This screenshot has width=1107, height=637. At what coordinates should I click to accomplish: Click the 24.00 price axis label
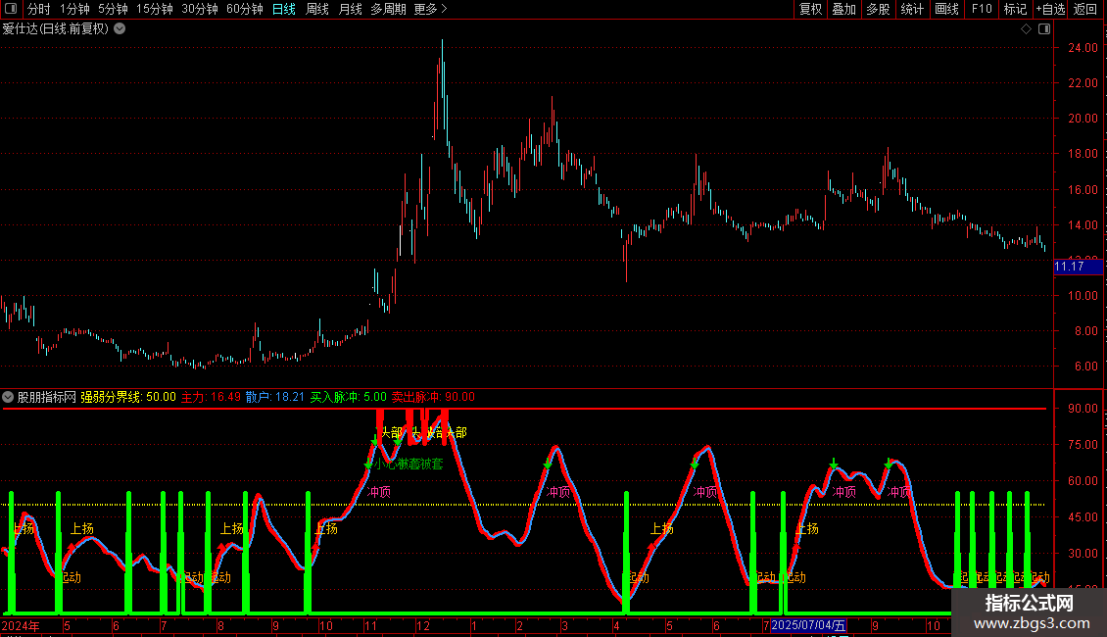tap(1083, 48)
